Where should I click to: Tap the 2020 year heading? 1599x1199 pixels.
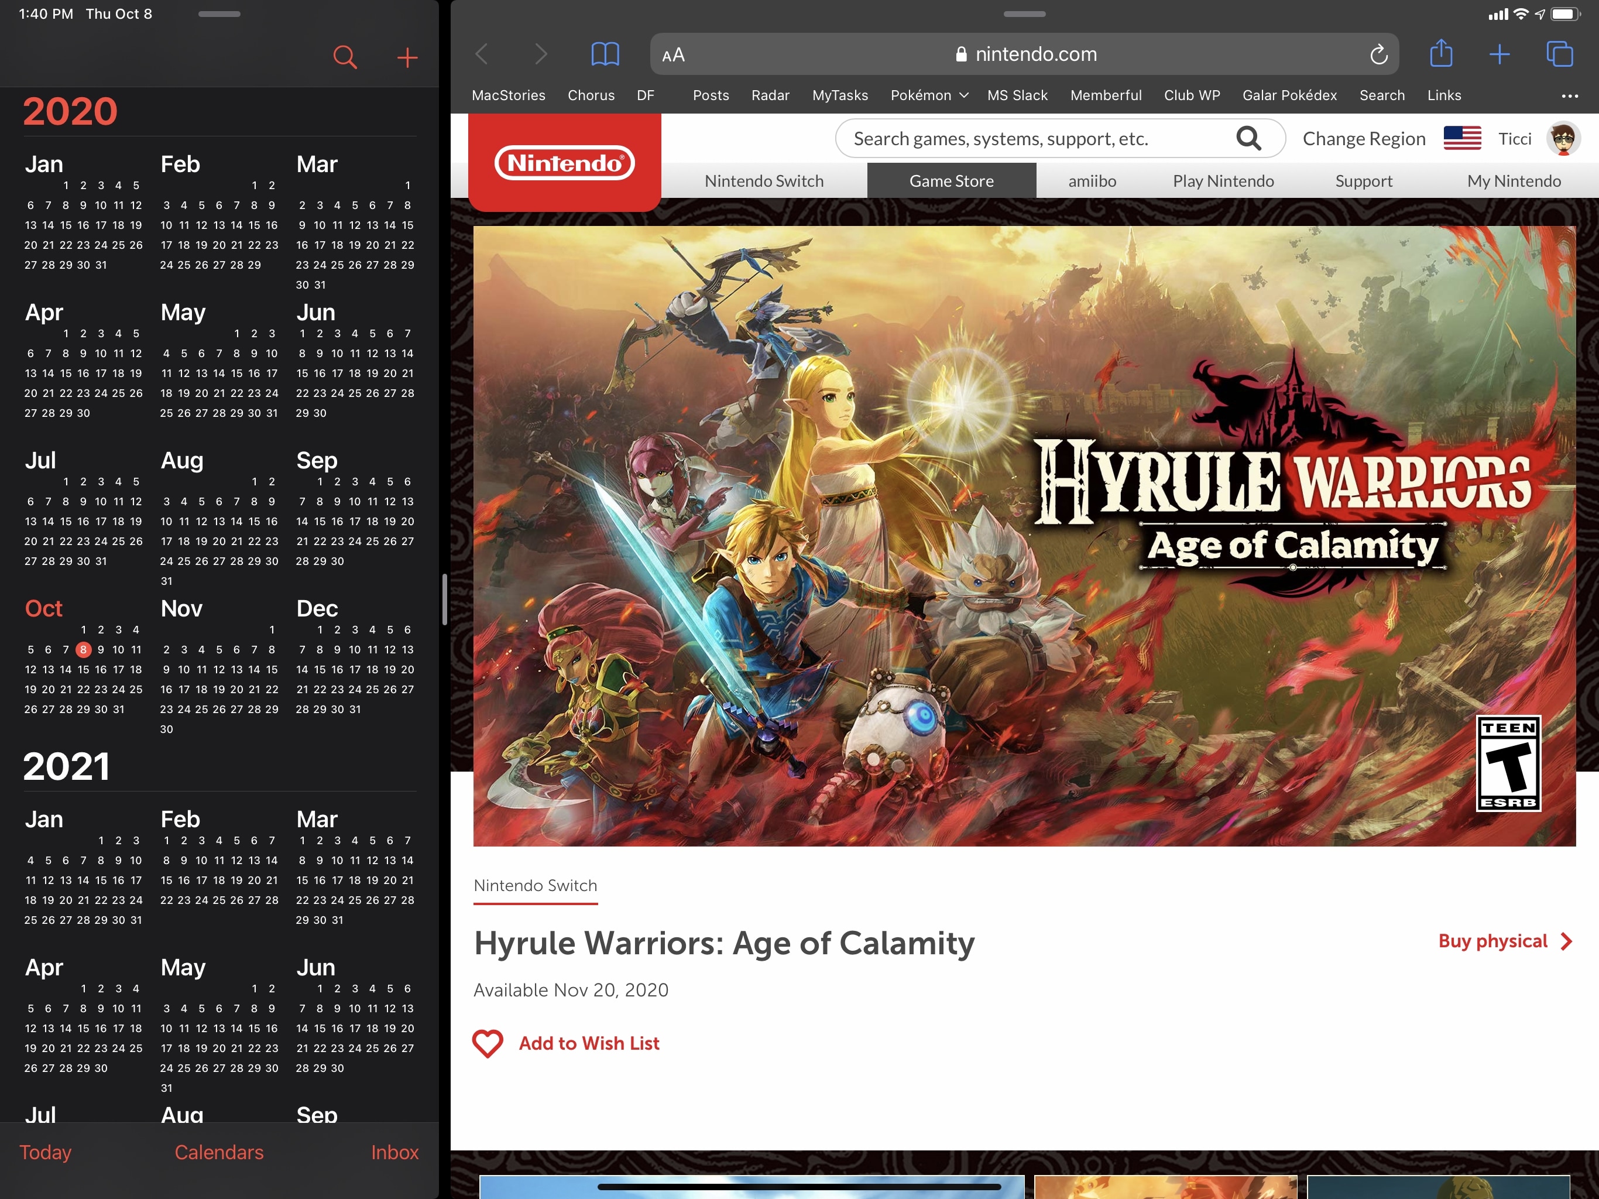tap(70, 111)
